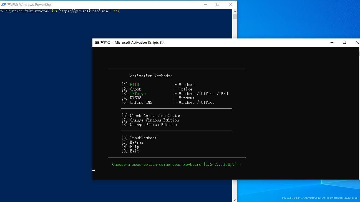Select the "[3] TSforge" menu line

click(175, 94)
